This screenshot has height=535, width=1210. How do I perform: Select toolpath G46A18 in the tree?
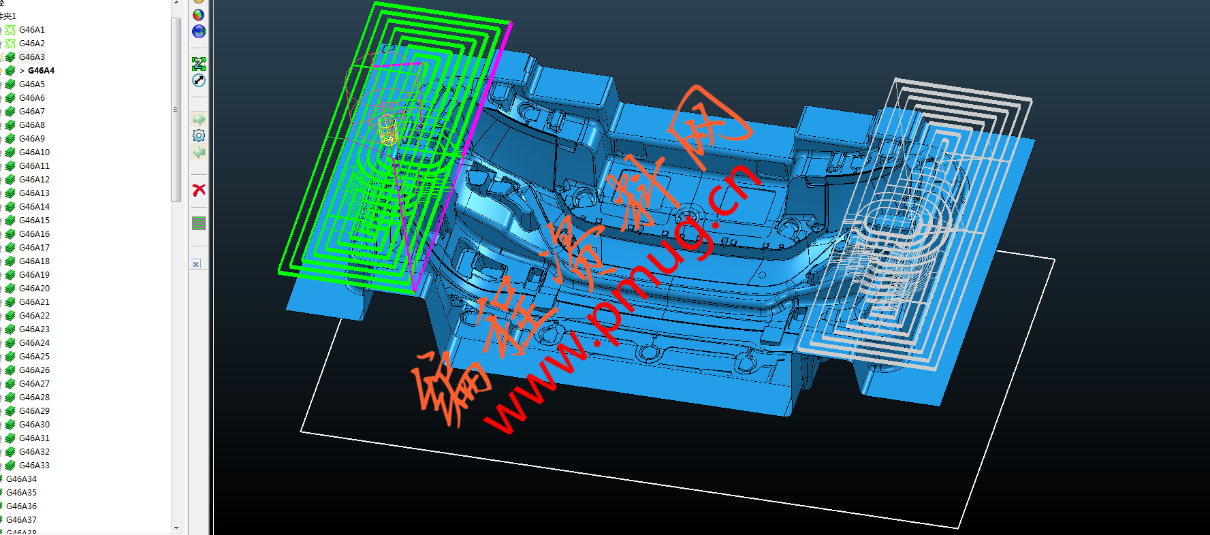pyautogui.click(x=34, y=261)
